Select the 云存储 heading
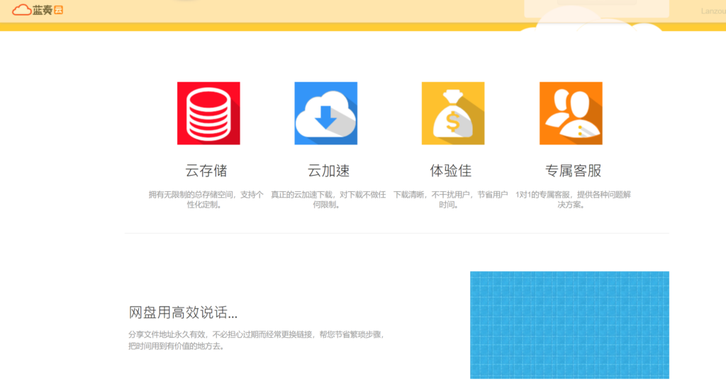This screenshot has height=391, width=726. tap(206, 171)
